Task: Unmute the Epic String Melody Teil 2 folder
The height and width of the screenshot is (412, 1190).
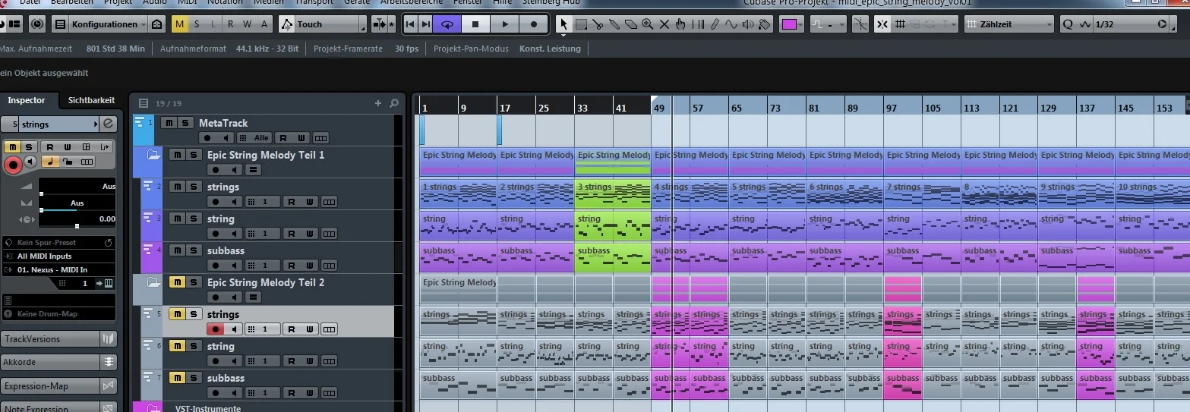Action: click(176, 282)
